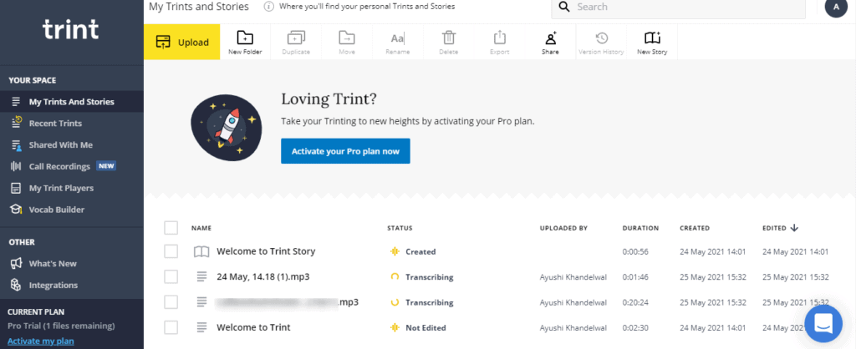Click the book icon of Welcome to Trint Story

pos(201,251)
